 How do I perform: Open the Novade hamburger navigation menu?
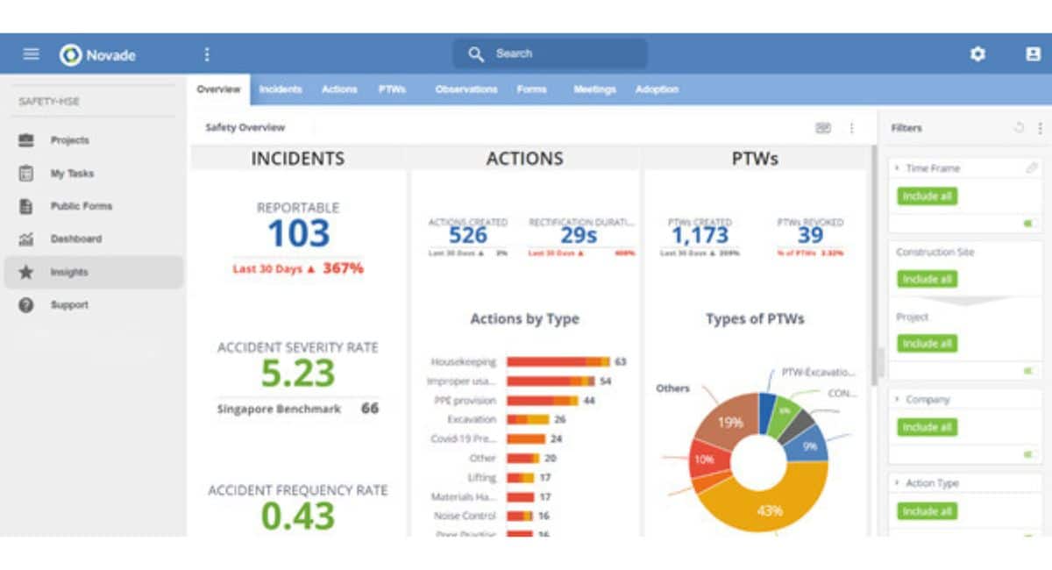coord(31,53)
